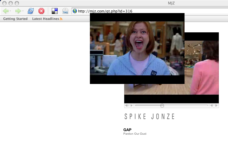Reload the page with the blue refresh icon
Screen dimensions: 228x143
pos(31,11)
